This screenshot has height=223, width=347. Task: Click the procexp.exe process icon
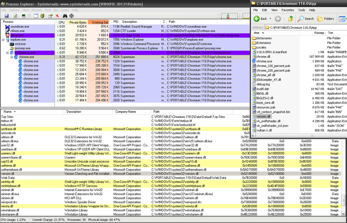pos(12,48)
